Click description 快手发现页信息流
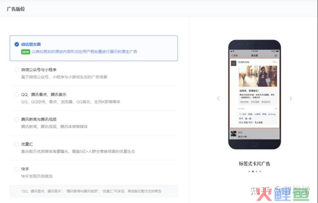This screenshot has height=203, width=318. click(x=37, y=176)
